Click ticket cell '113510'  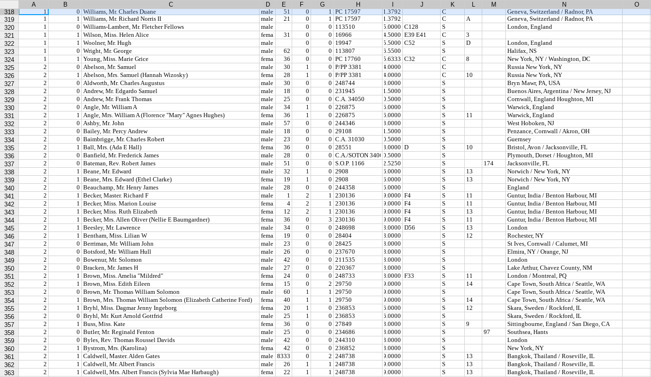pos(358,27)
